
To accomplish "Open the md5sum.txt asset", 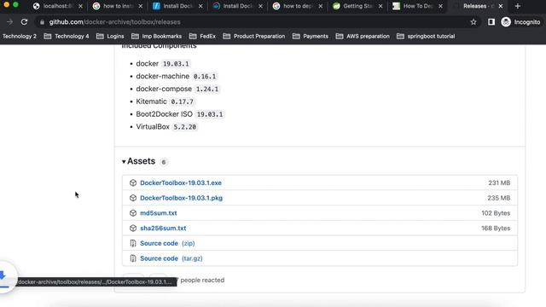I will (x=159, y=213).
